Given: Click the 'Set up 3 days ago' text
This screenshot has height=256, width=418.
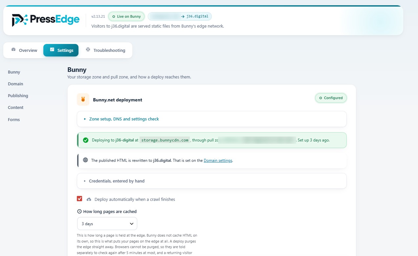Looking at the screenshot, I should (314, 140).
